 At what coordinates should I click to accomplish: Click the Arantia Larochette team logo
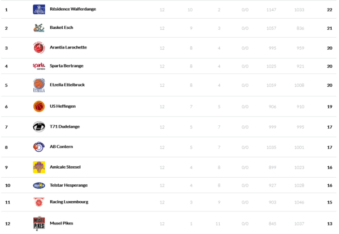click(39, 48)
